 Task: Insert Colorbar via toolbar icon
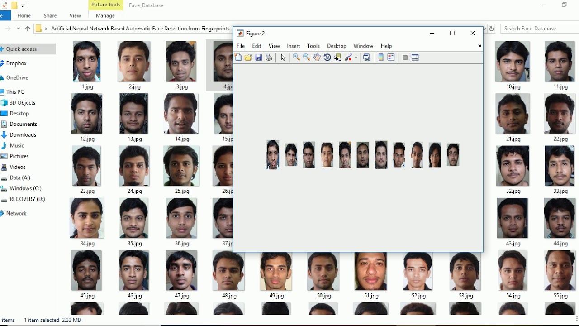coord(381,58)
